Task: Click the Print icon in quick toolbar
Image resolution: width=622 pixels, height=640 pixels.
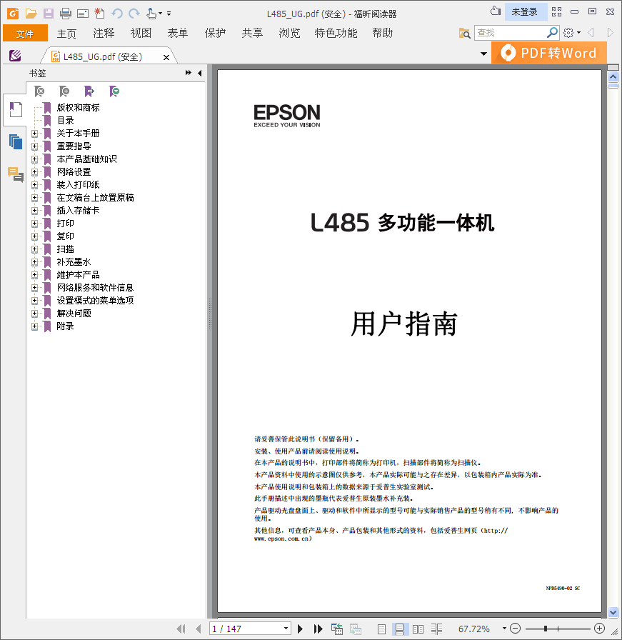Action: 65,14
